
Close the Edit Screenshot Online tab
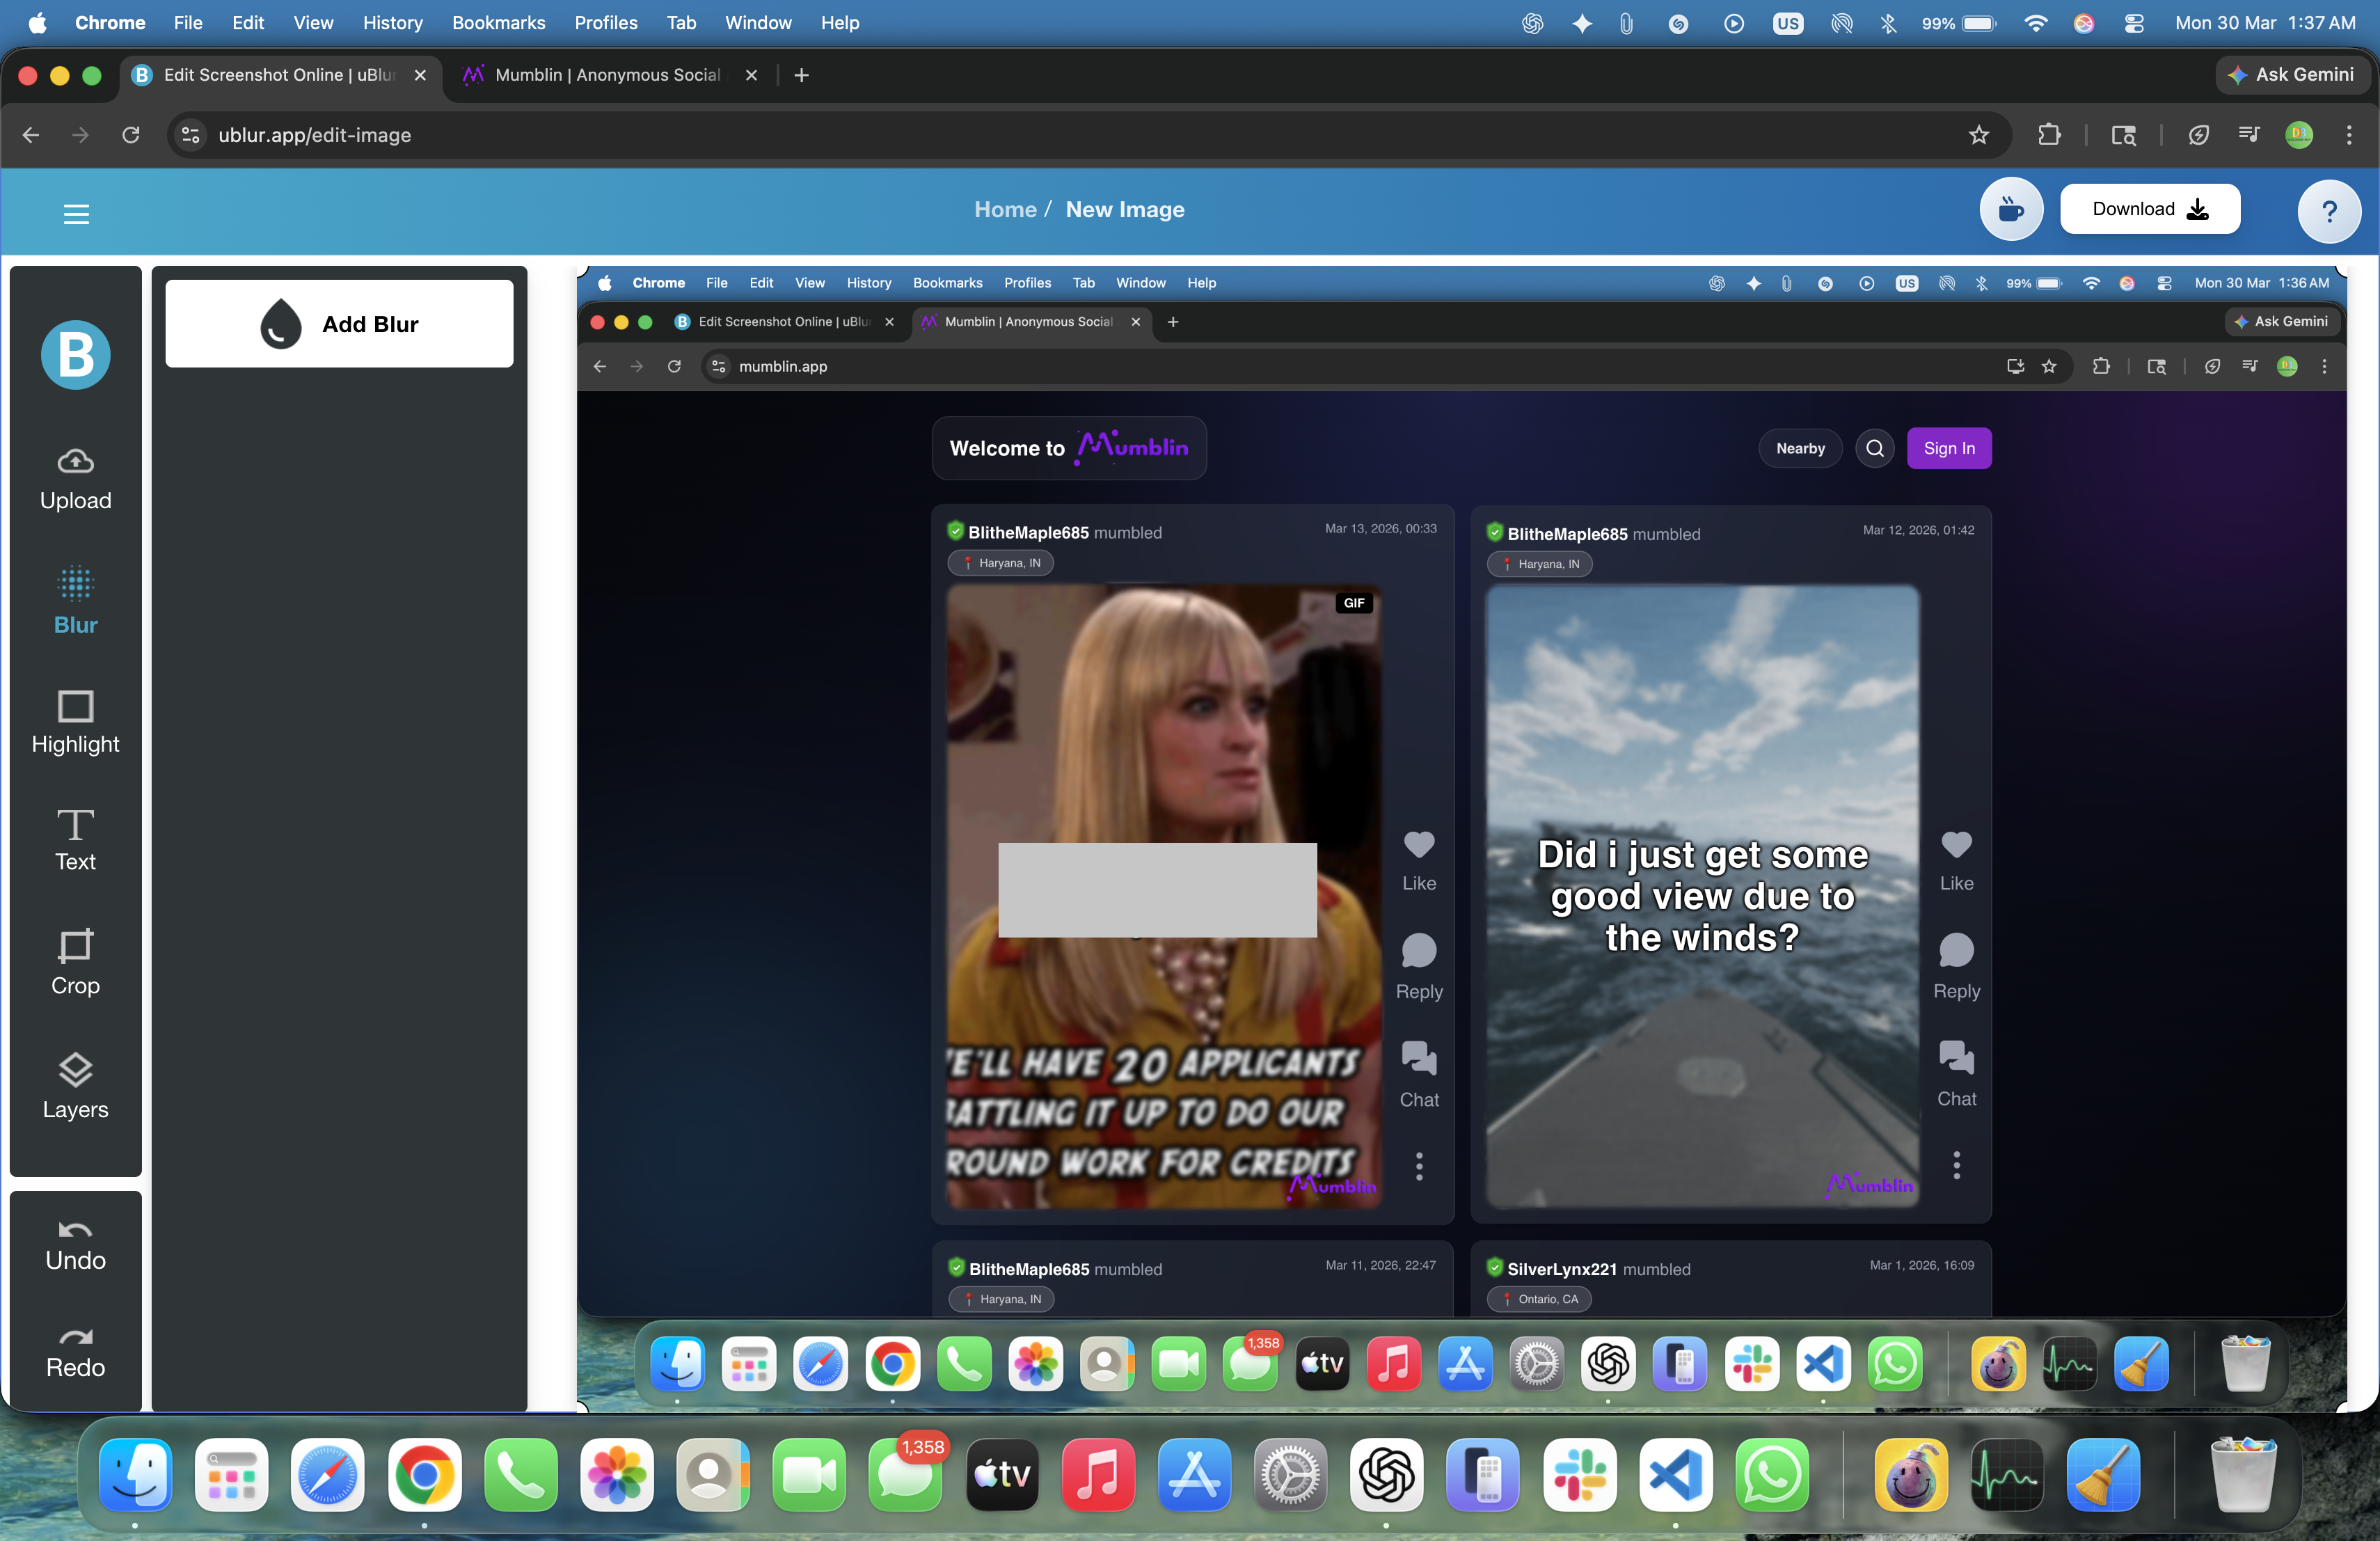[x=420, y=75]
